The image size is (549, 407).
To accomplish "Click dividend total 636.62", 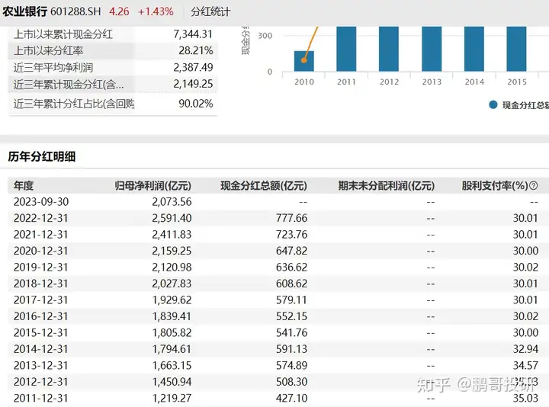I will [291, 268].
